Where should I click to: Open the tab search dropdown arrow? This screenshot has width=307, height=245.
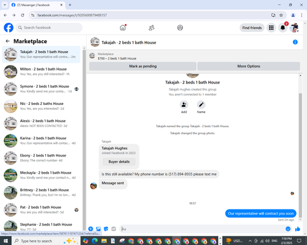5,5
